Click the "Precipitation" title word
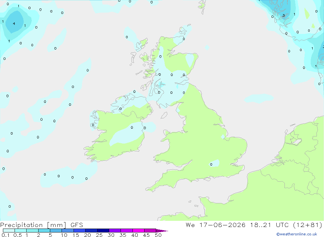 click(21, 225)
